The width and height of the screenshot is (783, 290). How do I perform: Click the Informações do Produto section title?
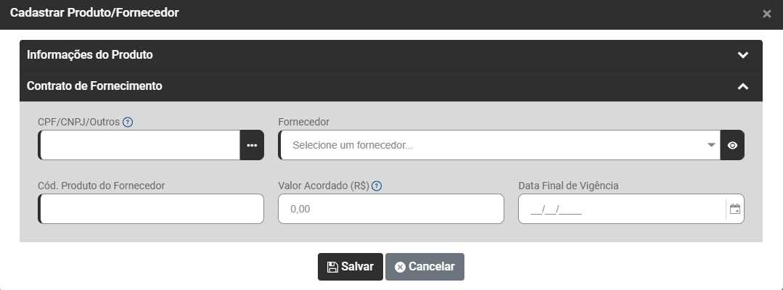[x=90, y=55]
